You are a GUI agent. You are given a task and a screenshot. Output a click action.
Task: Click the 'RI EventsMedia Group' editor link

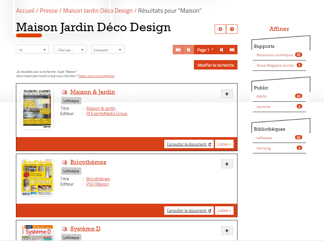click(107, 113)
